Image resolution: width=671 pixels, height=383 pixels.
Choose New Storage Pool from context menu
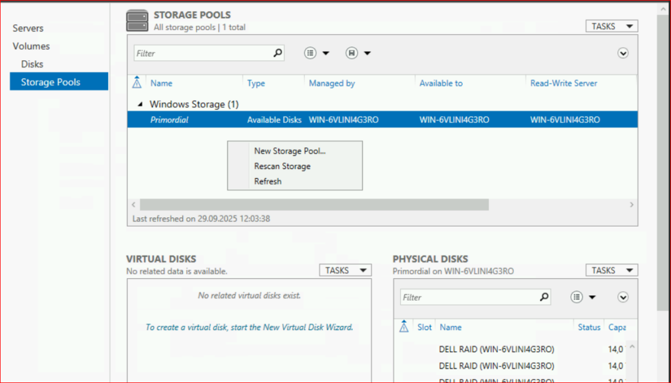tap(290, 151)
